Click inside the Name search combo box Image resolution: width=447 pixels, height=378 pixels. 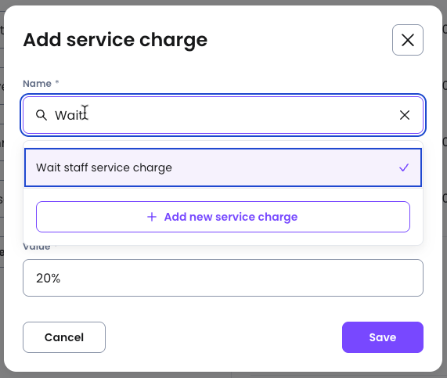click(223, 115)
